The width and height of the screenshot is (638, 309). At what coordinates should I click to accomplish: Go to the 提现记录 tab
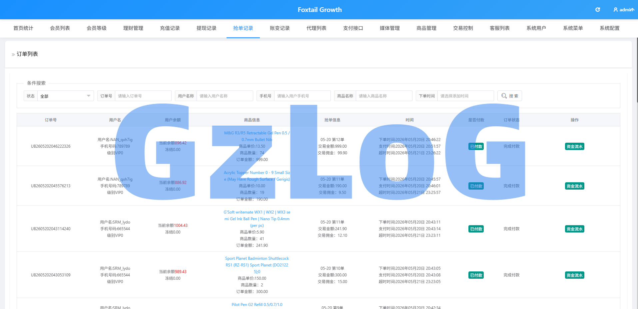click(207, 28)
